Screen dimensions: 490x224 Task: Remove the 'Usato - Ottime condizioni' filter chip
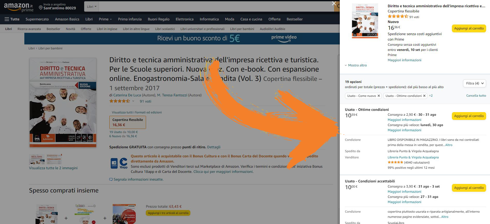pos(424,96)
